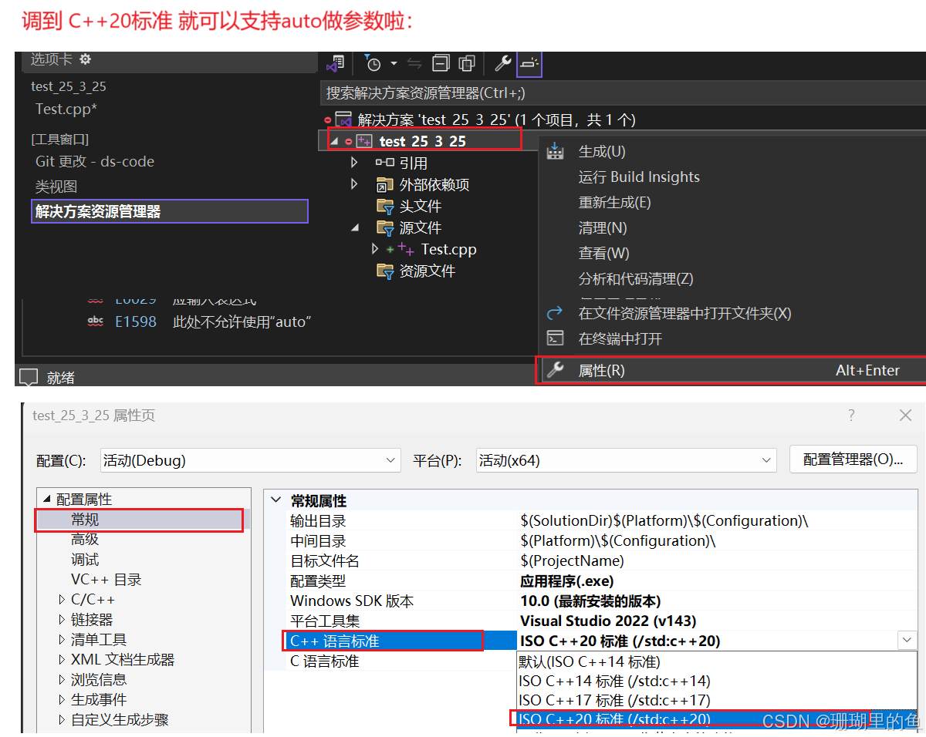Toggle the Preview Selected Items toolbar icon
The width and height of the screenshot is (926, 737).
point(529,63)
